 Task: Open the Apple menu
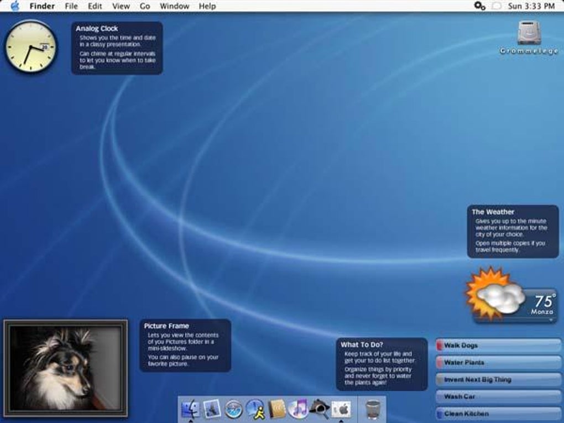[x=15, y=6]
